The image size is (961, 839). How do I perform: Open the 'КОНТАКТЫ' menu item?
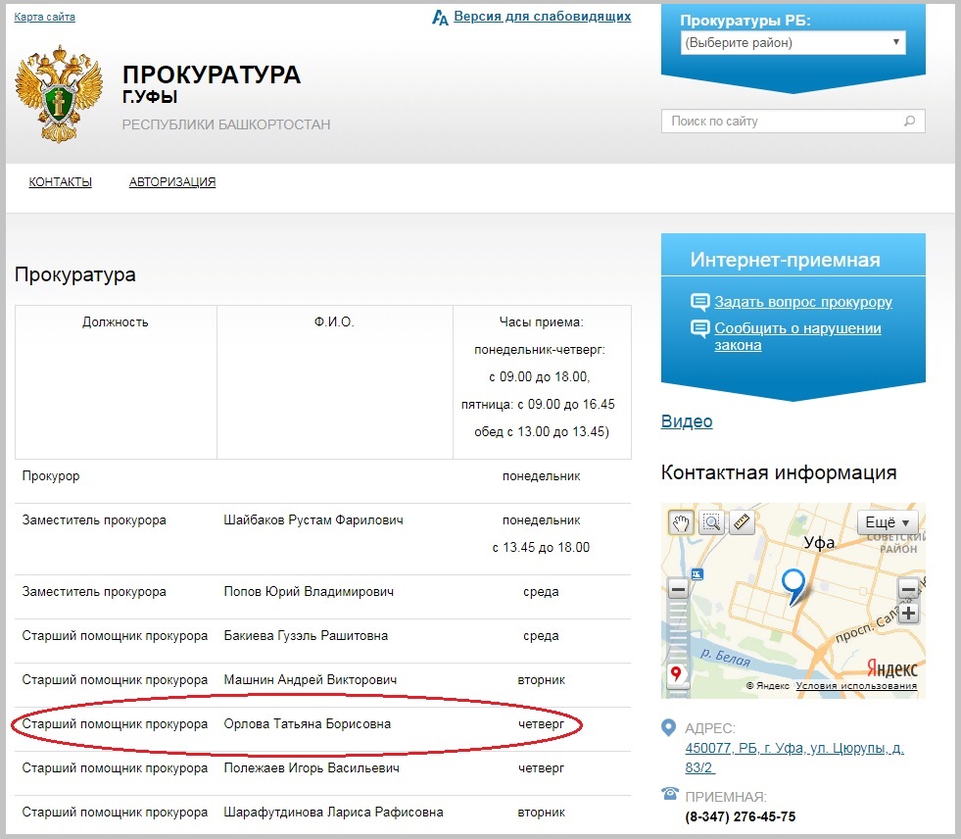point(60,182)
